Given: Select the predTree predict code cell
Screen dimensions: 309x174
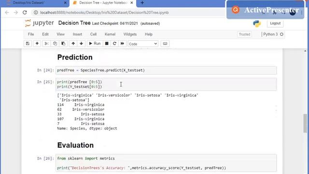Looking at the screenshot, I should 166,70.
